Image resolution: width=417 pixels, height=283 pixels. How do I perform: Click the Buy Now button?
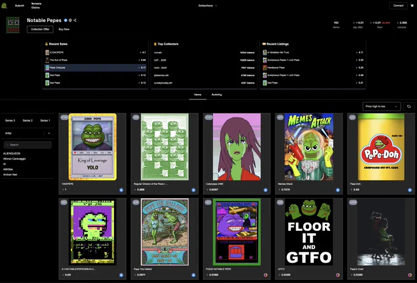click(64, 29)
